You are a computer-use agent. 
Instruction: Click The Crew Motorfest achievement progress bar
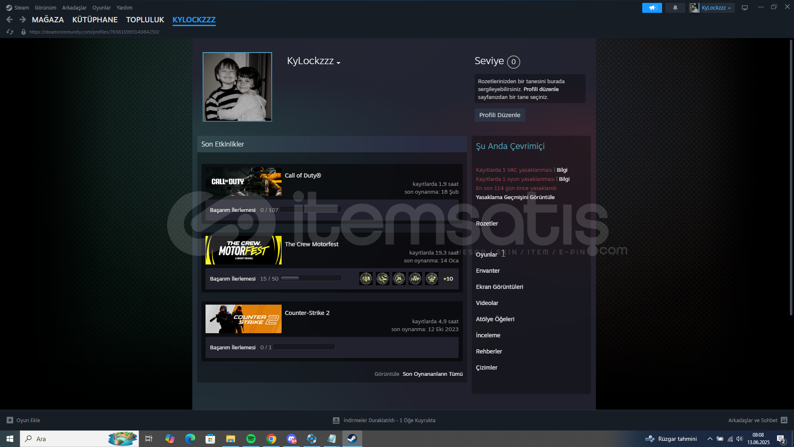tap(311, 279)
